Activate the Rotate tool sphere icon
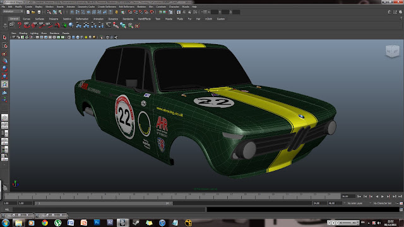Viewport: 404px width, 227px height. (4, 69)
